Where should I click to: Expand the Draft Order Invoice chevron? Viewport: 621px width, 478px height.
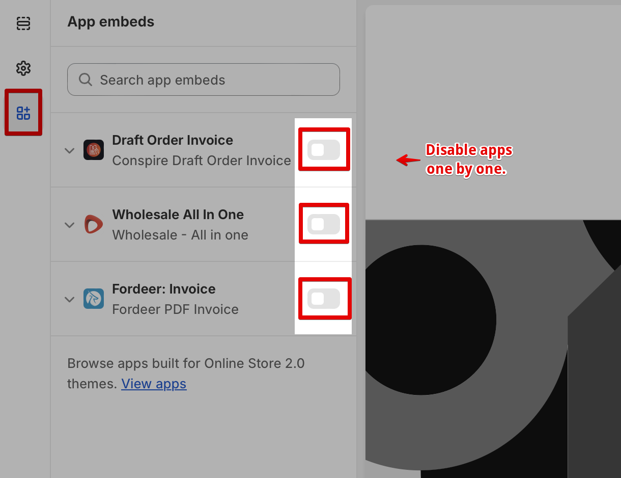70,150
